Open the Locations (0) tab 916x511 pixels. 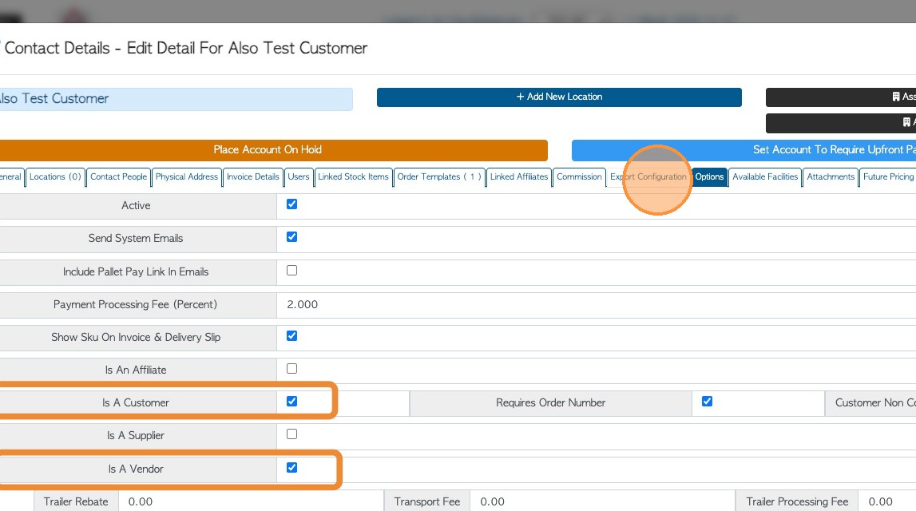click(56, 177)
